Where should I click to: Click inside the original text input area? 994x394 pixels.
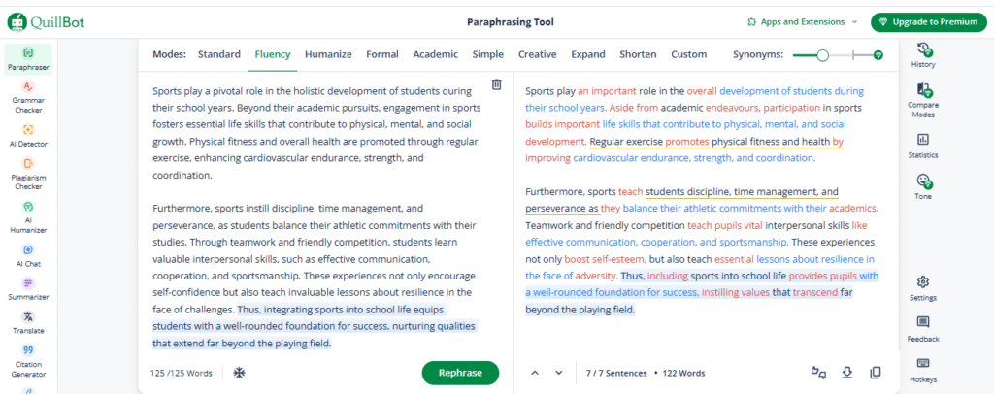coord(317,215)
